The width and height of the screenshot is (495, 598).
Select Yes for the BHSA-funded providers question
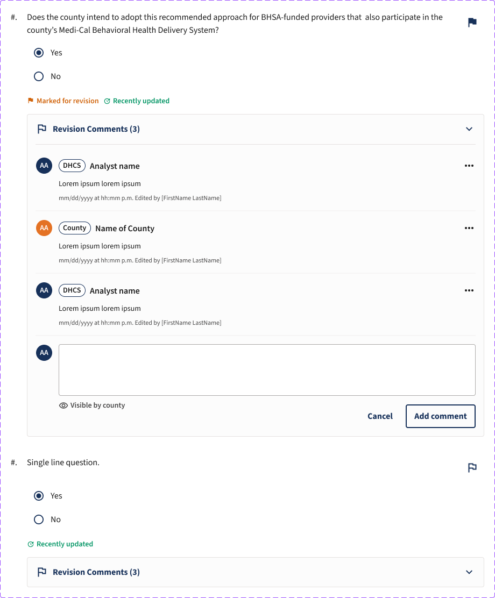(39, 53)
